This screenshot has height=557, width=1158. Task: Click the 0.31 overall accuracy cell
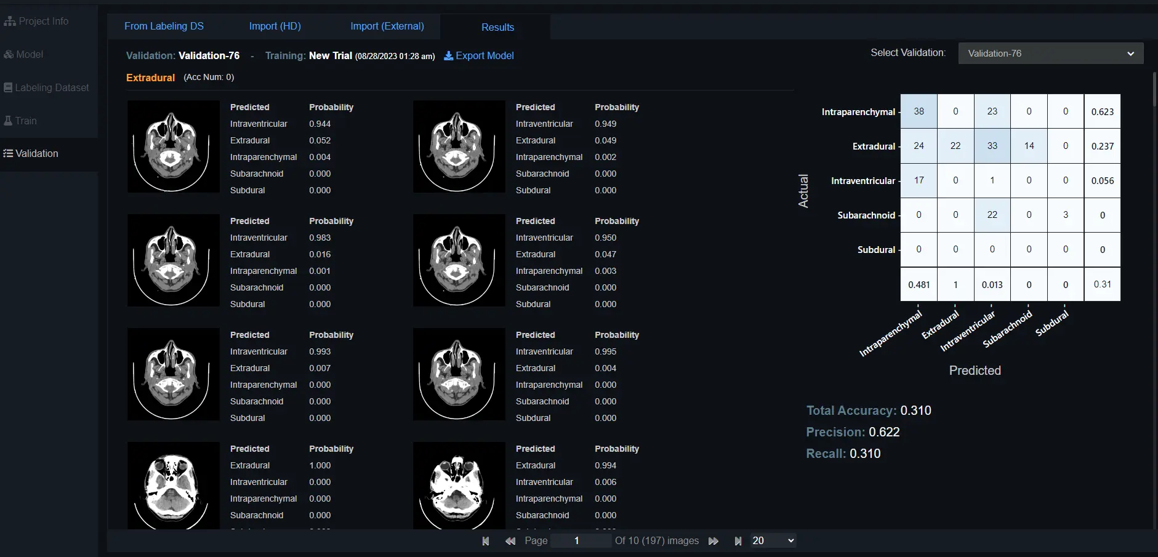(x=1103, y=284)
